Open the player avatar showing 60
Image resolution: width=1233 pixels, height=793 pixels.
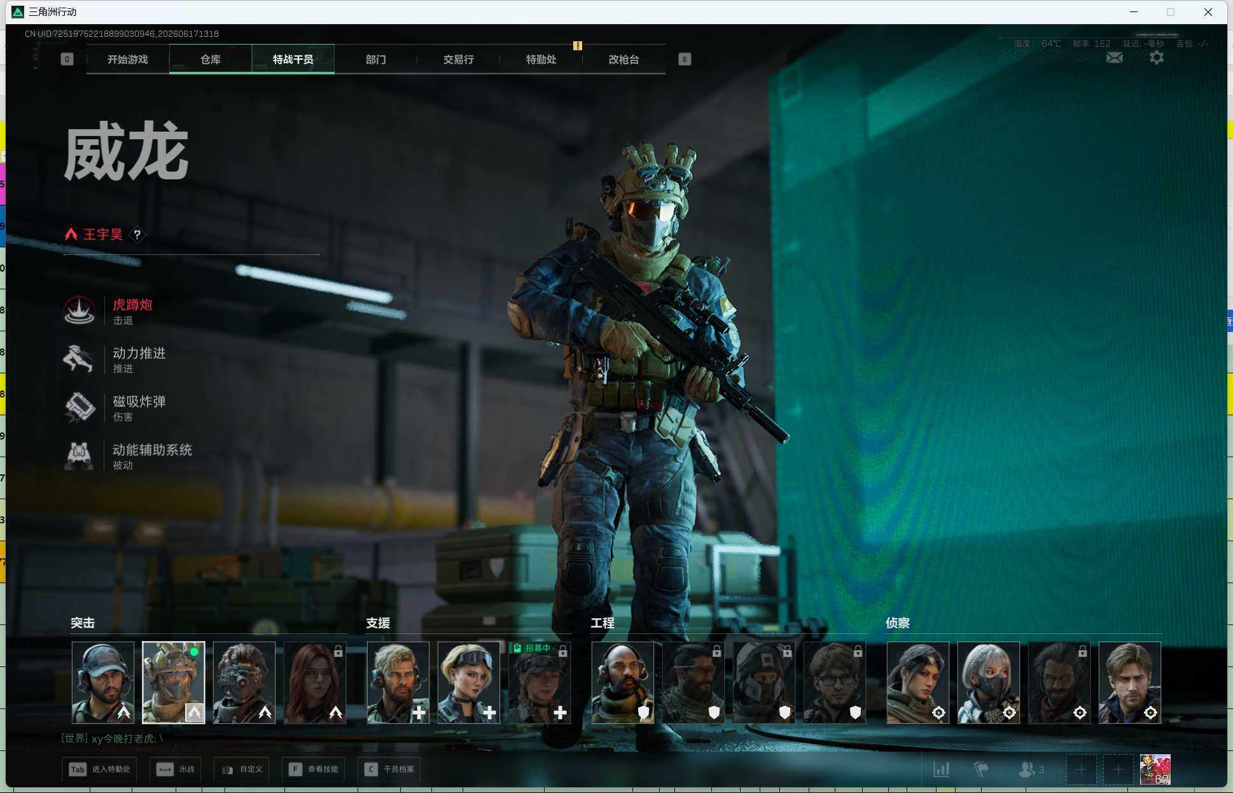1155,770
